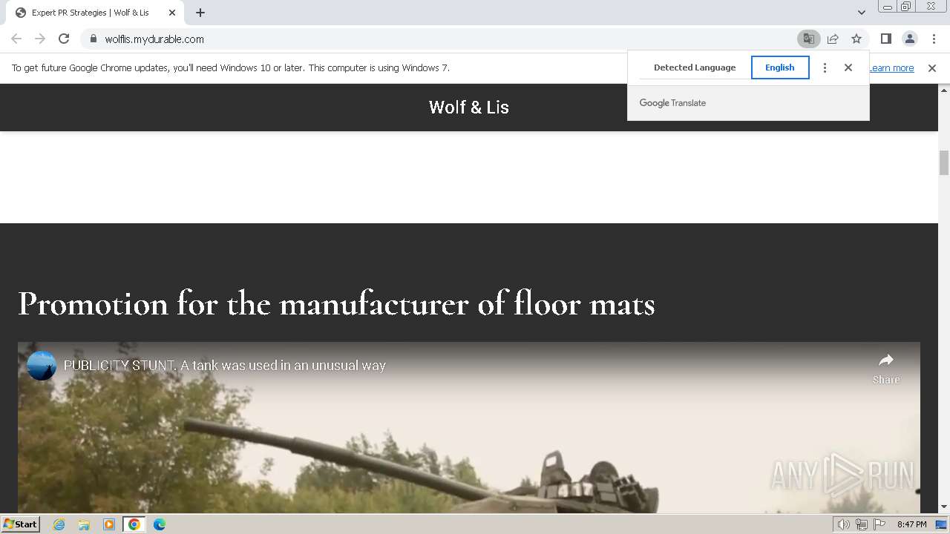Click the Google Translate label
The image size is (950, 534).
coord(672,103)
